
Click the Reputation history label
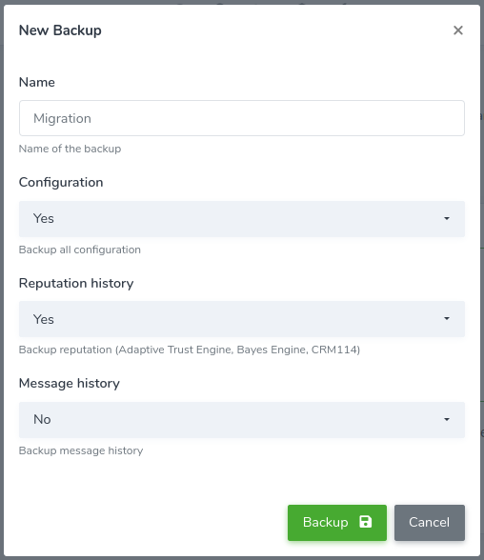(76, 283)
